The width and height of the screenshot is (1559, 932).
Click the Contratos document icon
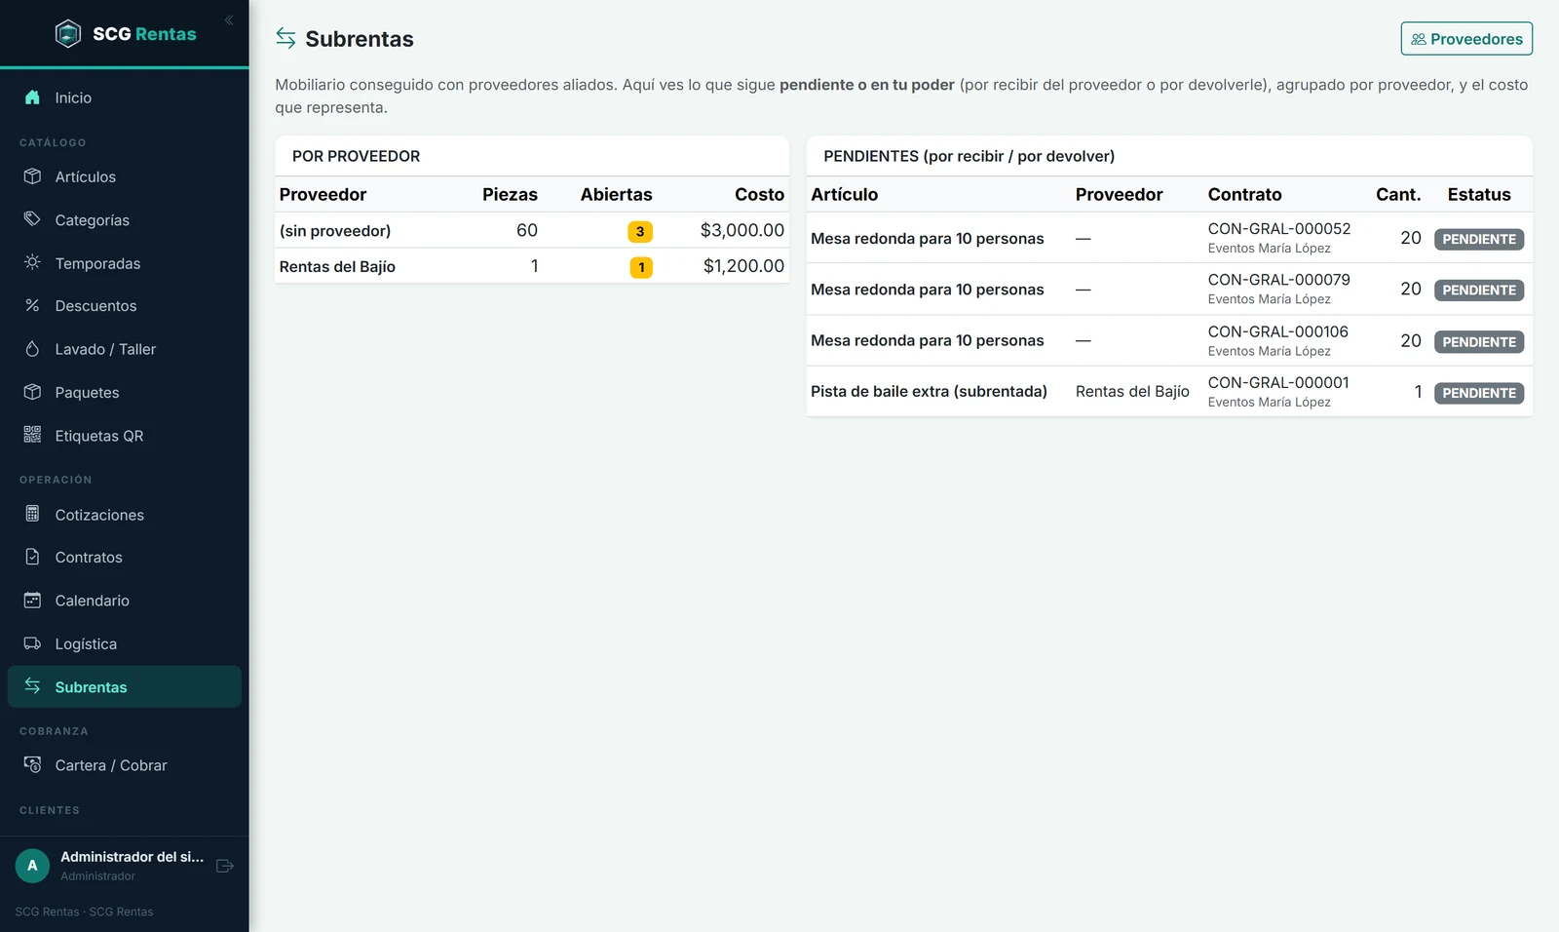32,557
